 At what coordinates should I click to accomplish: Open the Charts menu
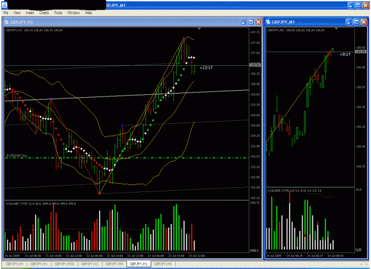click(44, 13)
